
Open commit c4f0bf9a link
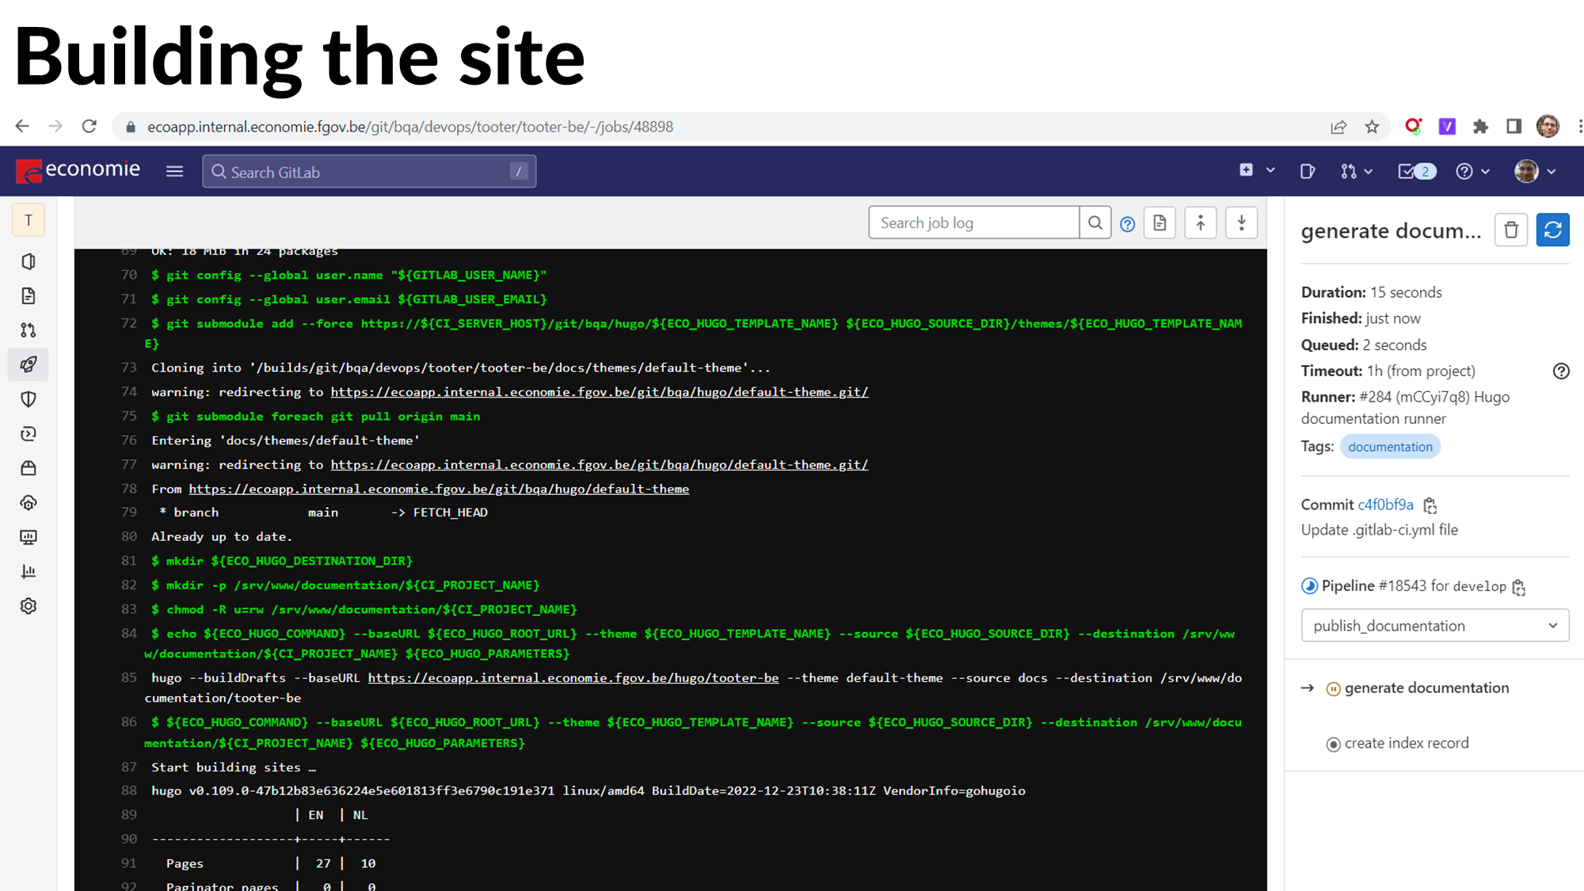pos(1385,505)
